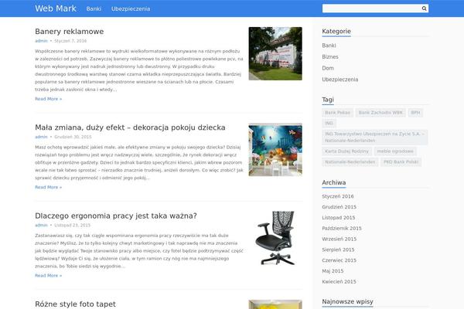Click the ING Towarzystwo Ubezpieczeń tag
This screenshot has width=464, height=309.
click(374, 138)
